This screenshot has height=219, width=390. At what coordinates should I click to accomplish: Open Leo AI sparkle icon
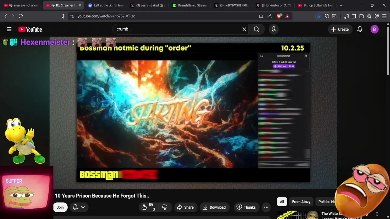pyautogui.click(x=369, y=16)
